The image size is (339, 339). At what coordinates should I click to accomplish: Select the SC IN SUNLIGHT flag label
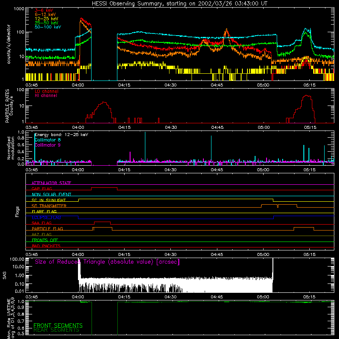[x=49, y=200]
